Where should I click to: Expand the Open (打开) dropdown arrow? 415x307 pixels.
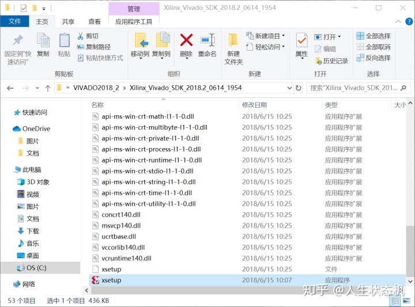(x=339, y=36)
